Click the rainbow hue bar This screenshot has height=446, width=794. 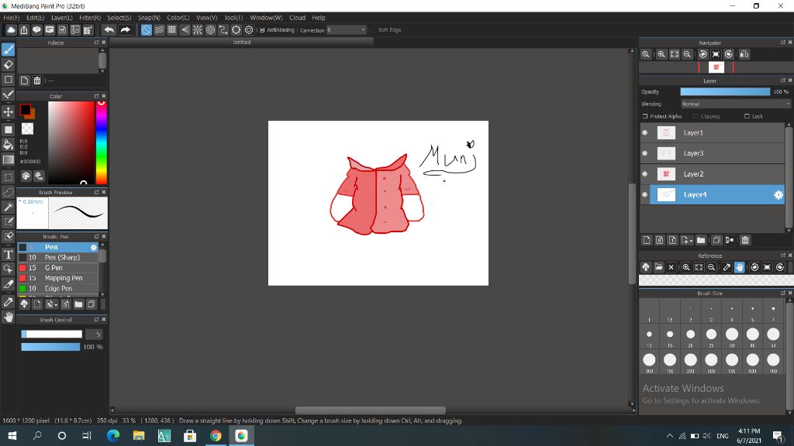pyautogui.click(x=102, y=142)
